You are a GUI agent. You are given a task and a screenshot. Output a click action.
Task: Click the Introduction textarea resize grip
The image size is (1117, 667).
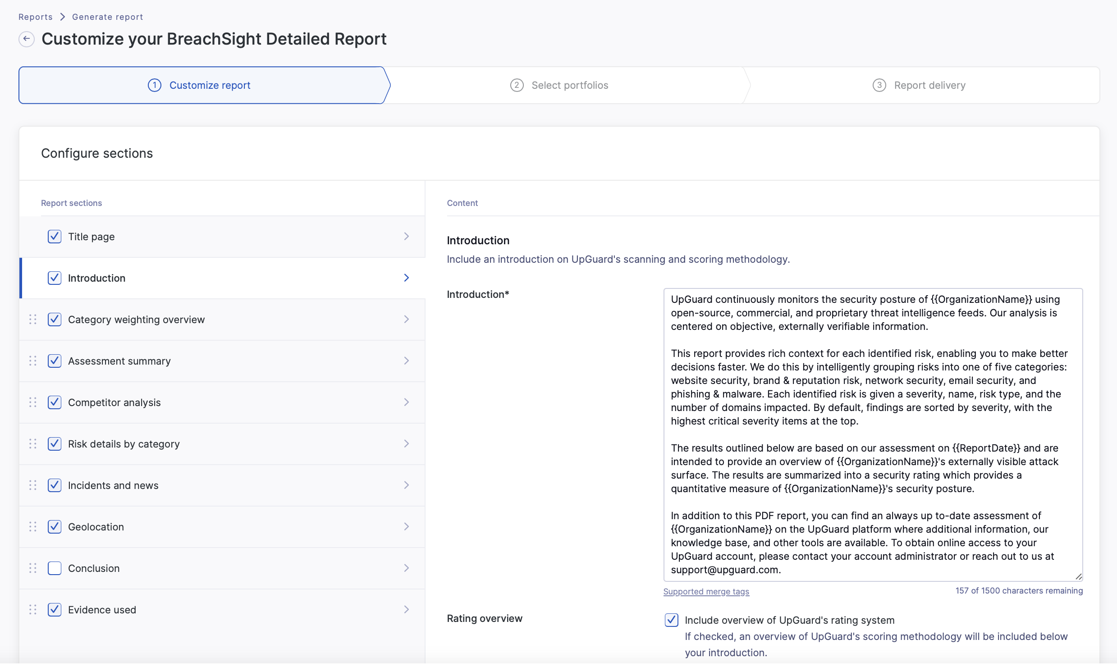pos(1078,576)
